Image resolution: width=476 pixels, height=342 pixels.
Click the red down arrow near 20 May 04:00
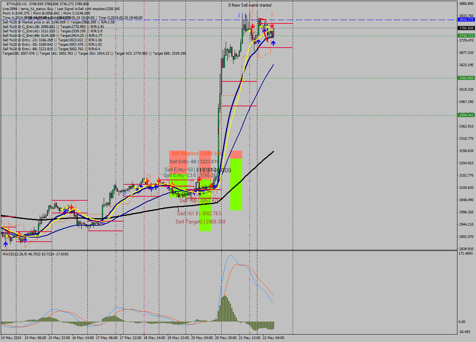coord(199,178)
